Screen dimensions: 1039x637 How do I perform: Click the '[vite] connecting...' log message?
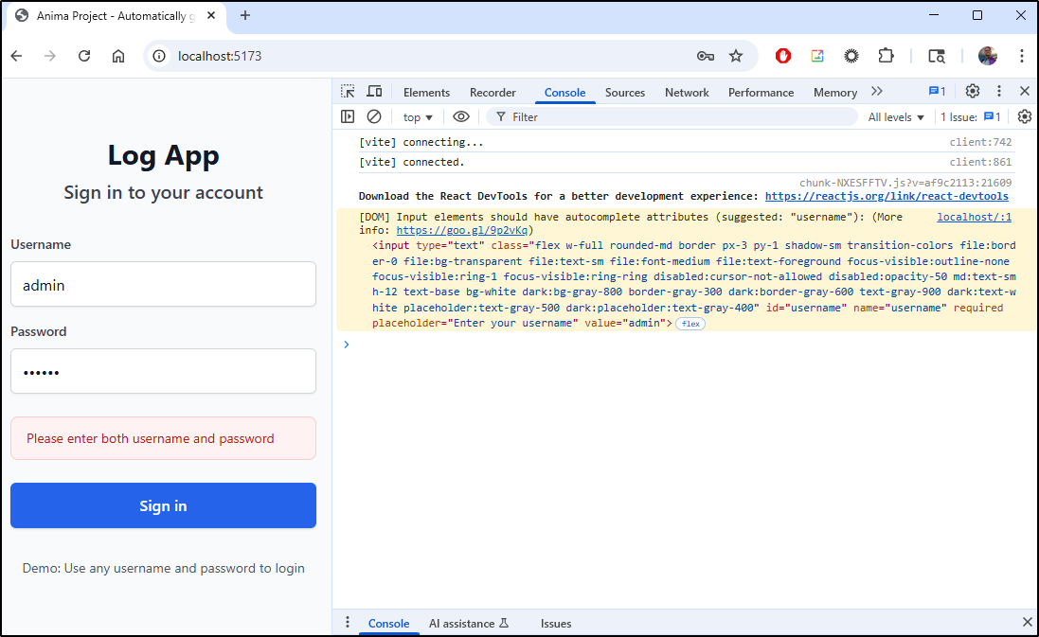click(x=421, y=142)
